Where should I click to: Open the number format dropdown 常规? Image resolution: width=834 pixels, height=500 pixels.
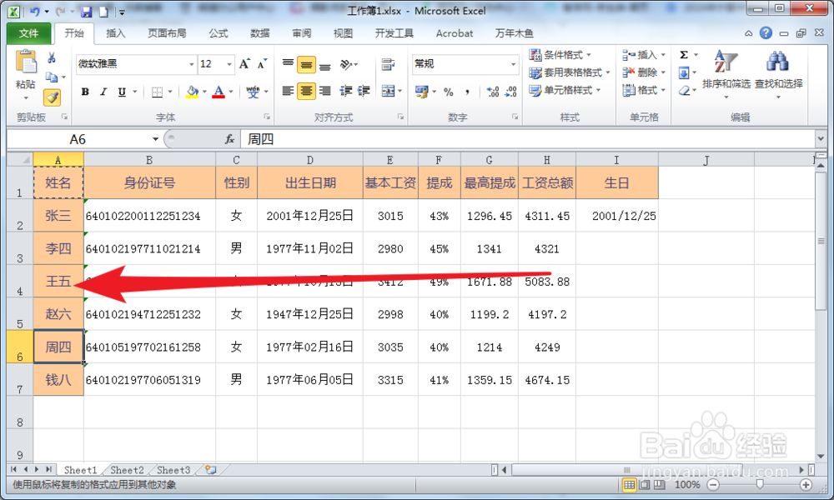513,64
